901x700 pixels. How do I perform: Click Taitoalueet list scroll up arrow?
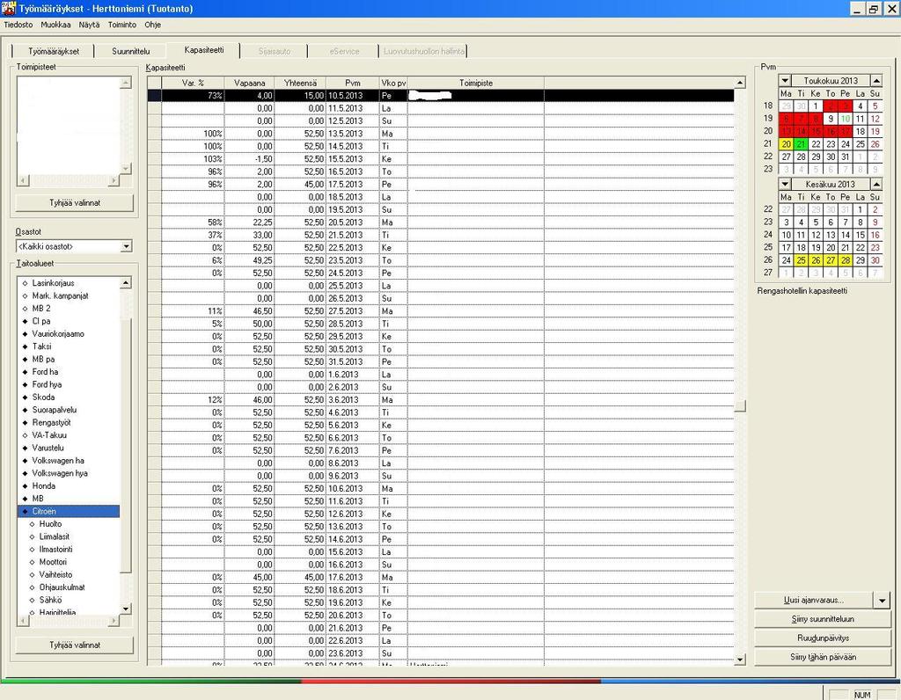coord(126,282)
